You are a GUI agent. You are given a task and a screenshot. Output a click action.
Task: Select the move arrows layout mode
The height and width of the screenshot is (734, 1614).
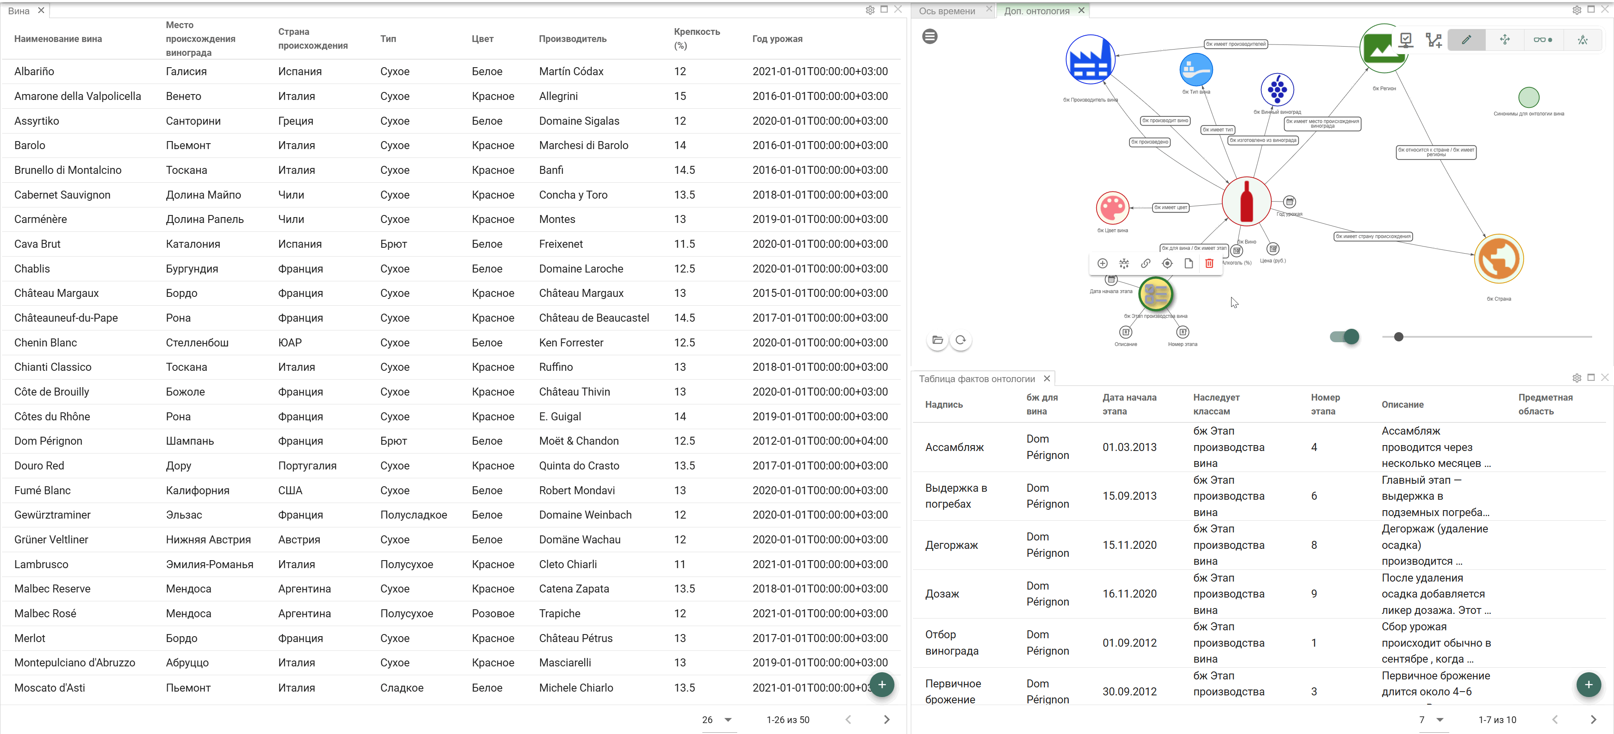pyautogui.click(x=1504, y=40)
